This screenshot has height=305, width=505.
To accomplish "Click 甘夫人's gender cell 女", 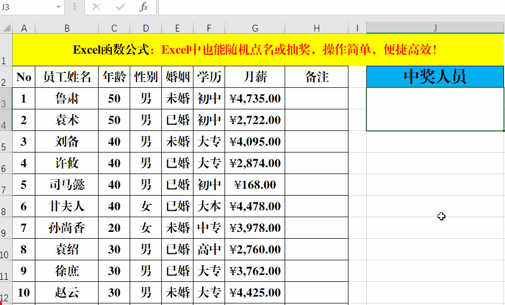I will (x=145, y=206).
